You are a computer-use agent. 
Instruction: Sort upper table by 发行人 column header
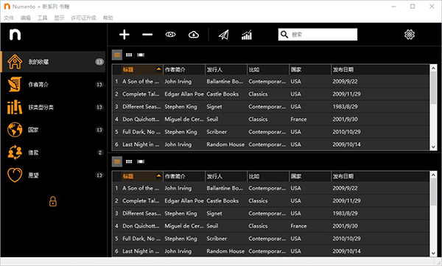tap(226, 69)
